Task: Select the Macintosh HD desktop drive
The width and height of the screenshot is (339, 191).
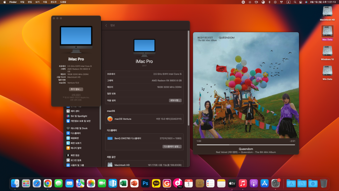Action: point(327,14)
